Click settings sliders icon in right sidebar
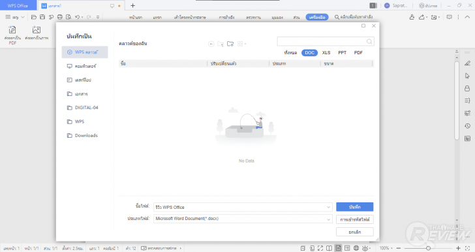The width and height of the screenshot is (475, 252). tap(467, 113)
